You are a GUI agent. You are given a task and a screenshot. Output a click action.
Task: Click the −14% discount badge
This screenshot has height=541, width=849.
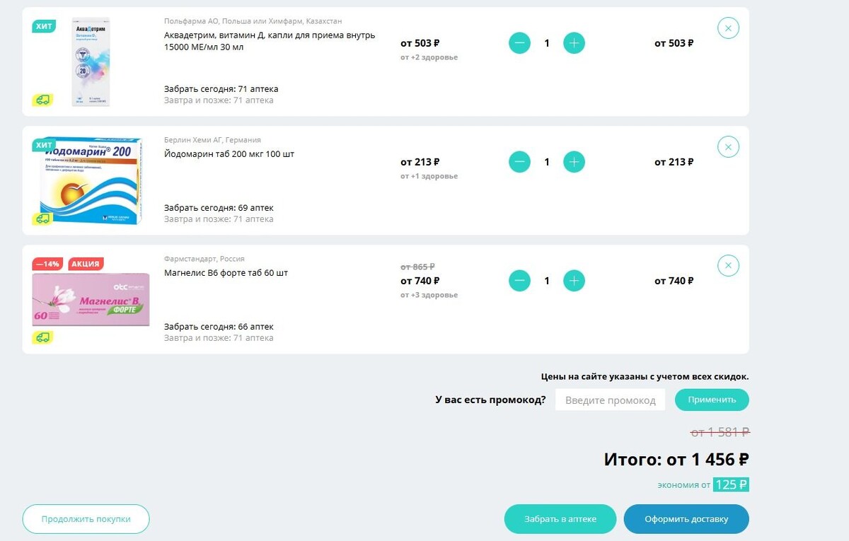point(48,263)
